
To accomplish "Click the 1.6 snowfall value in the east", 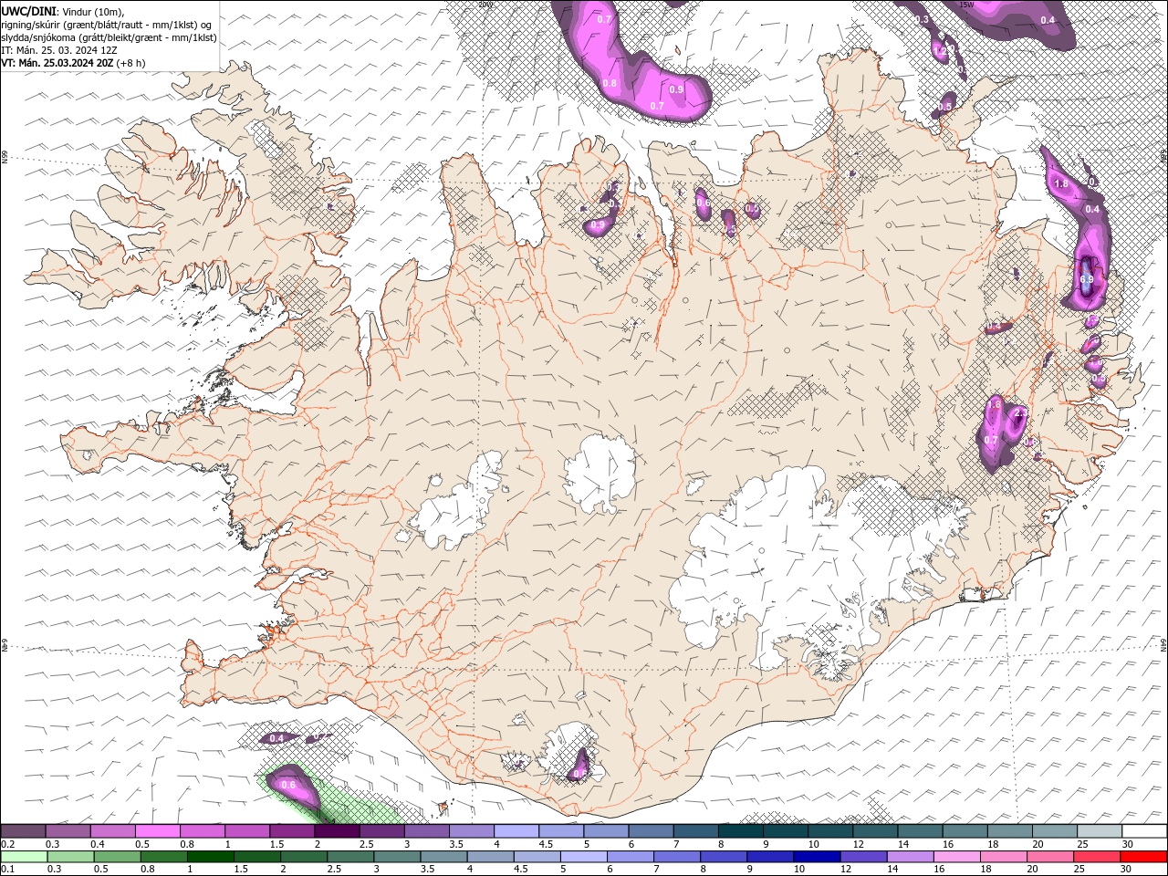I will (x=996, y=403).
